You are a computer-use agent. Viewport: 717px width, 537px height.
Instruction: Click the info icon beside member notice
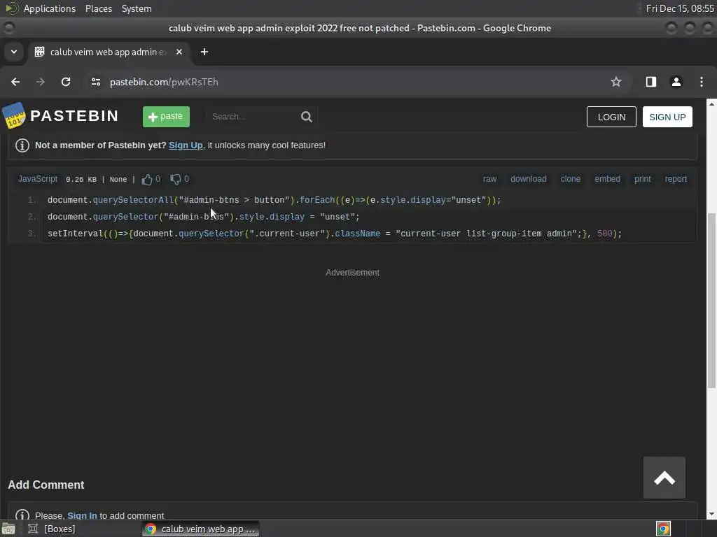pyautogui.click(x=22, y=145)
